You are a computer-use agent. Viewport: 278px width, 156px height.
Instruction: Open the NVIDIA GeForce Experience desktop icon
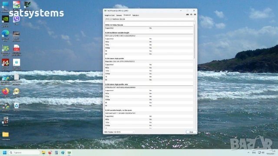[x=6, y=21]
